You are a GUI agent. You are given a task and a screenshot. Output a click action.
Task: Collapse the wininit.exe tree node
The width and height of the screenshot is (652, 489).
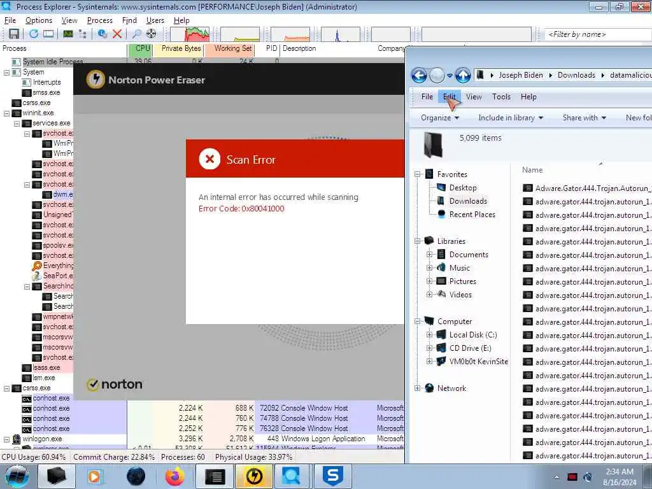tap(6, 113)
